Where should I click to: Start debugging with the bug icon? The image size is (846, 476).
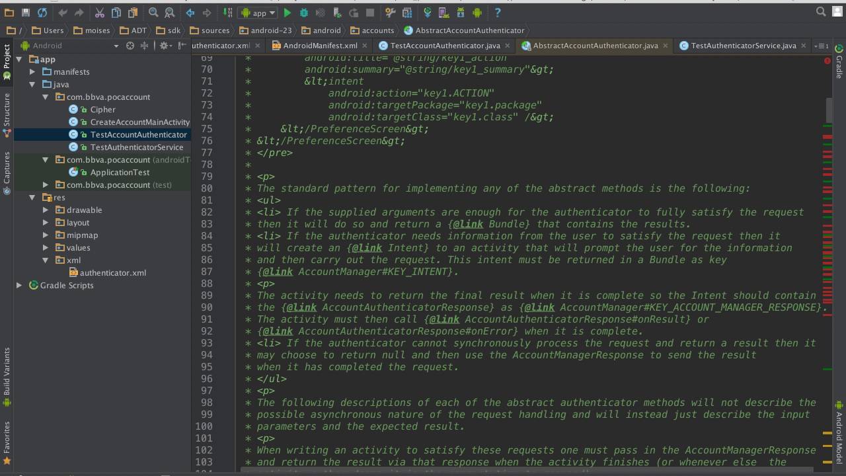[x=304, y=13]
